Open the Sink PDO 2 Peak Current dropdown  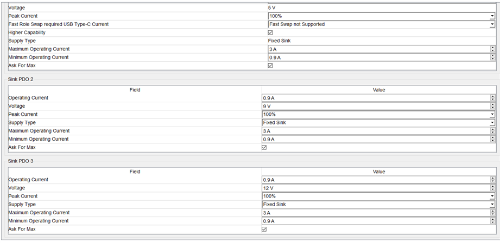(x=492, y=115)
